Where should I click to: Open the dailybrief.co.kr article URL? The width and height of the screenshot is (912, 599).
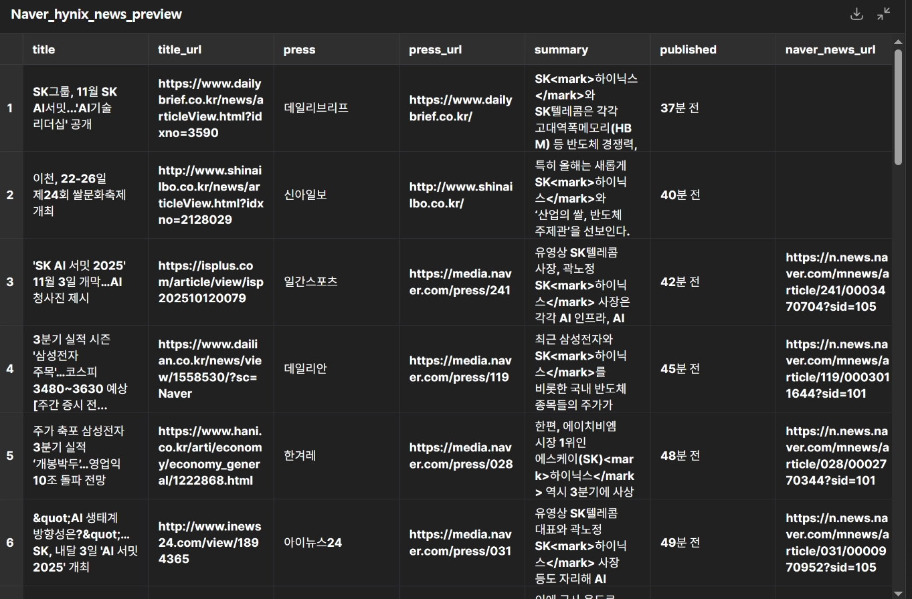tap(210, 108)
